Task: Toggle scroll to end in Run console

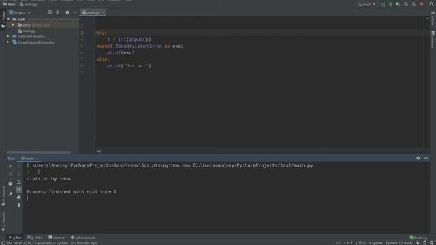Action: (x=19, y=189)
